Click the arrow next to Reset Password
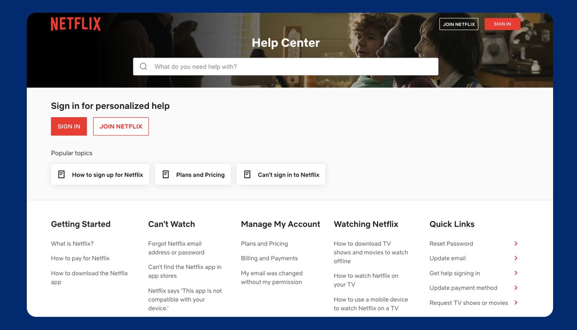This screenshot has height=330, width=577. 516,244
